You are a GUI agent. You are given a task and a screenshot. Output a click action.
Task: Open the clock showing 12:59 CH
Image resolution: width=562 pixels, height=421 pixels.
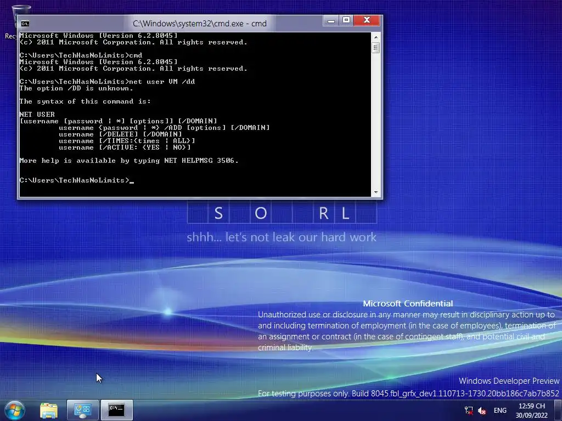pyautogui.click(x=531, y=411)
